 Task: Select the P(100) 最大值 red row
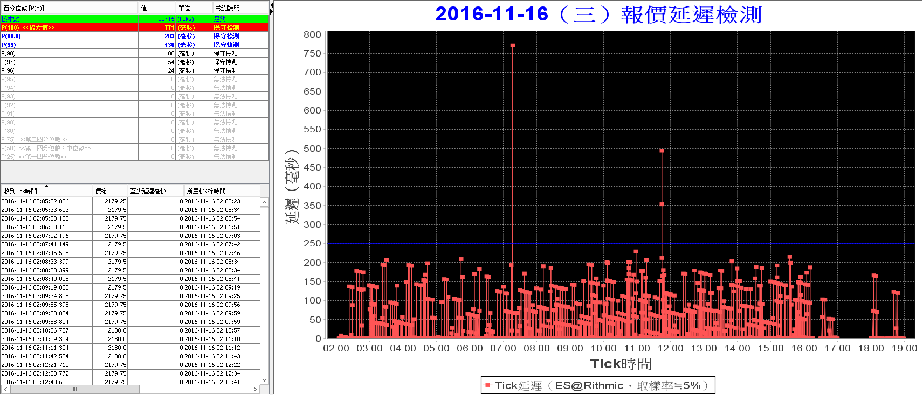click(135, 27)
